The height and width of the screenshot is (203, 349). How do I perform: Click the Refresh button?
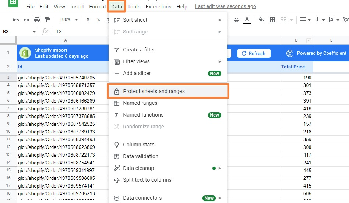click(x=254, y=53)
